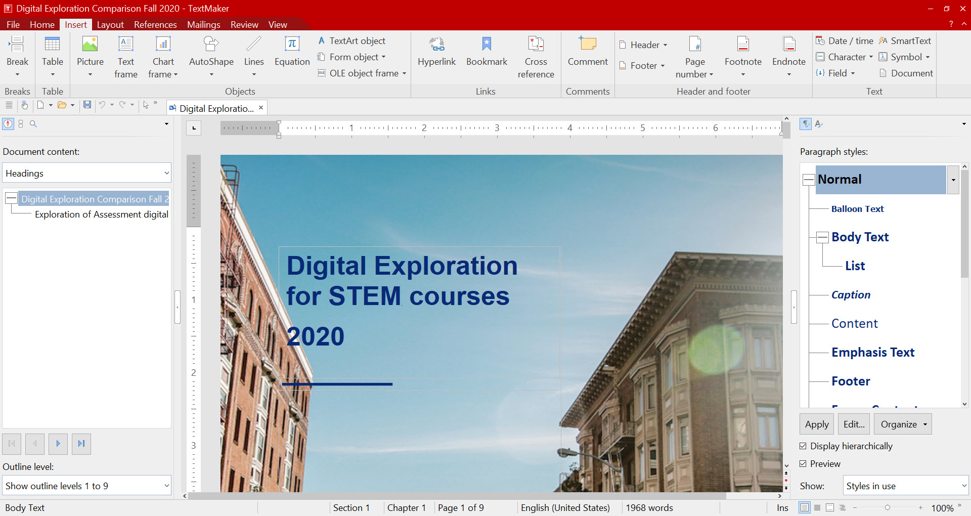
Task: Click the tab type selector on ruler
Action: [x=194, y=128]
